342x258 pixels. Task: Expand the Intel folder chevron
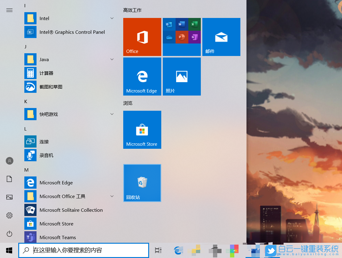(x=112, y=18)
